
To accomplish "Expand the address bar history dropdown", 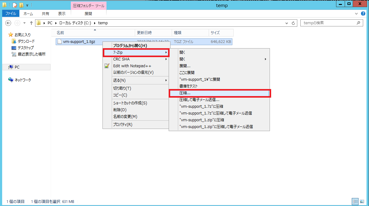I will pos(287,23).
